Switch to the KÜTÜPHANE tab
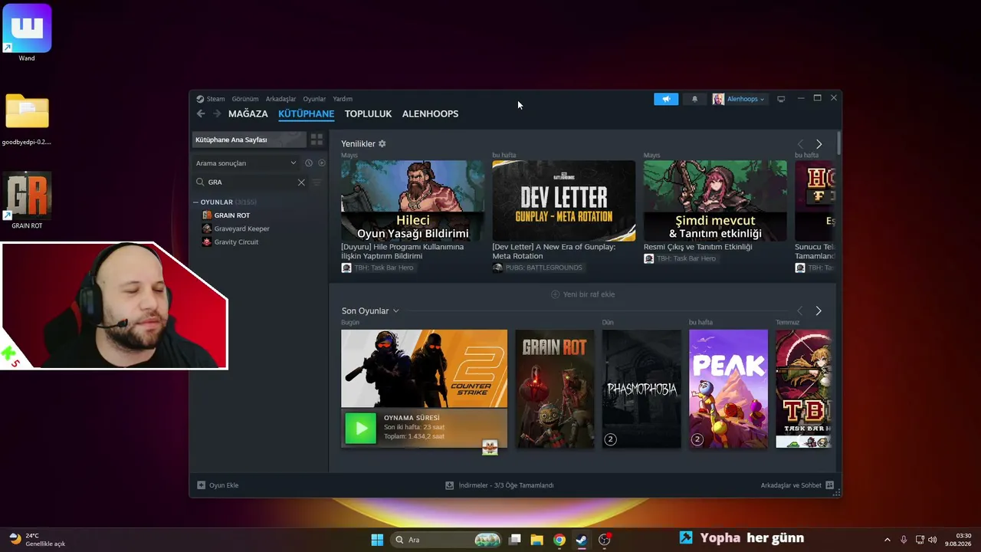Screen dimensions: 981x552 (x=307, y=113)
